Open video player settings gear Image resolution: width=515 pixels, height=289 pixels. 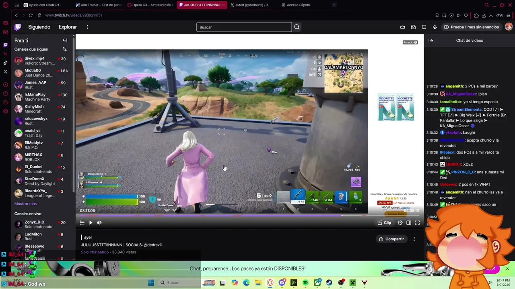point(400,223)
